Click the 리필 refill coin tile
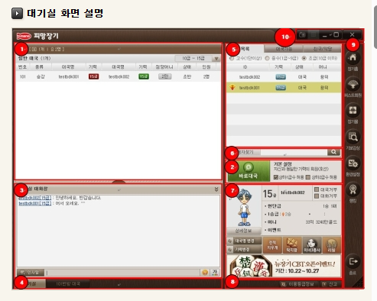The image size is (377, 301). [x=331, y=245]
